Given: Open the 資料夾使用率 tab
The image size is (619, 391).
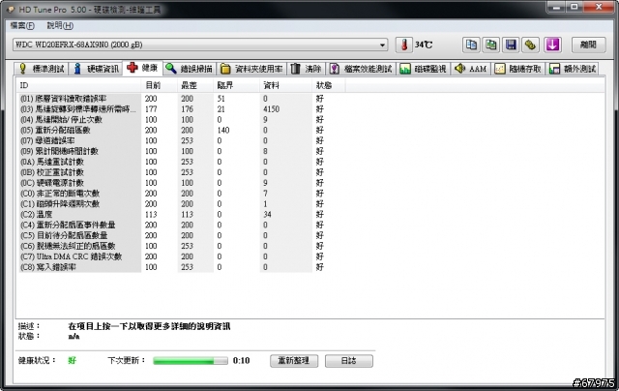Looking at the screenshot, I should [251, 69].
